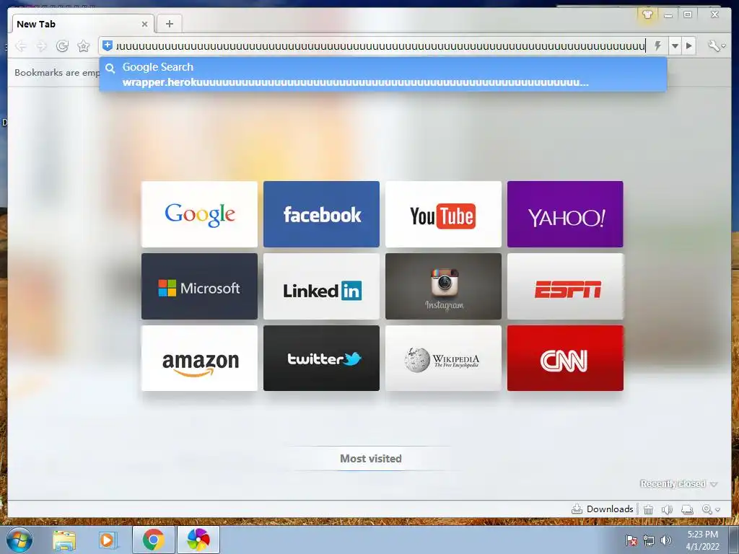Viewport: 739px width, 554px height.
Task: Click the split screen icon in status bar
Action: coord(687,509)
